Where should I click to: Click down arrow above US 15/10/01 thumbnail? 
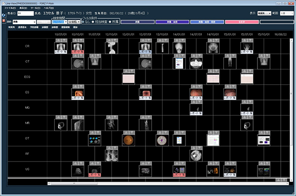coord(267,163)
